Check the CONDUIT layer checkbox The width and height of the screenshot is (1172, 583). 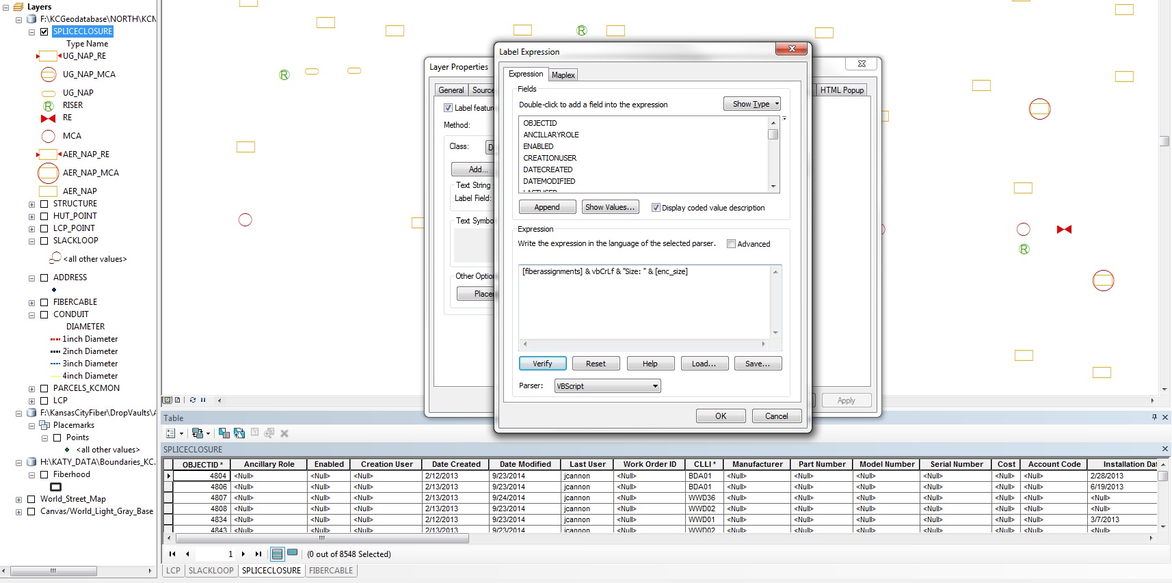(x=44, y=314)
